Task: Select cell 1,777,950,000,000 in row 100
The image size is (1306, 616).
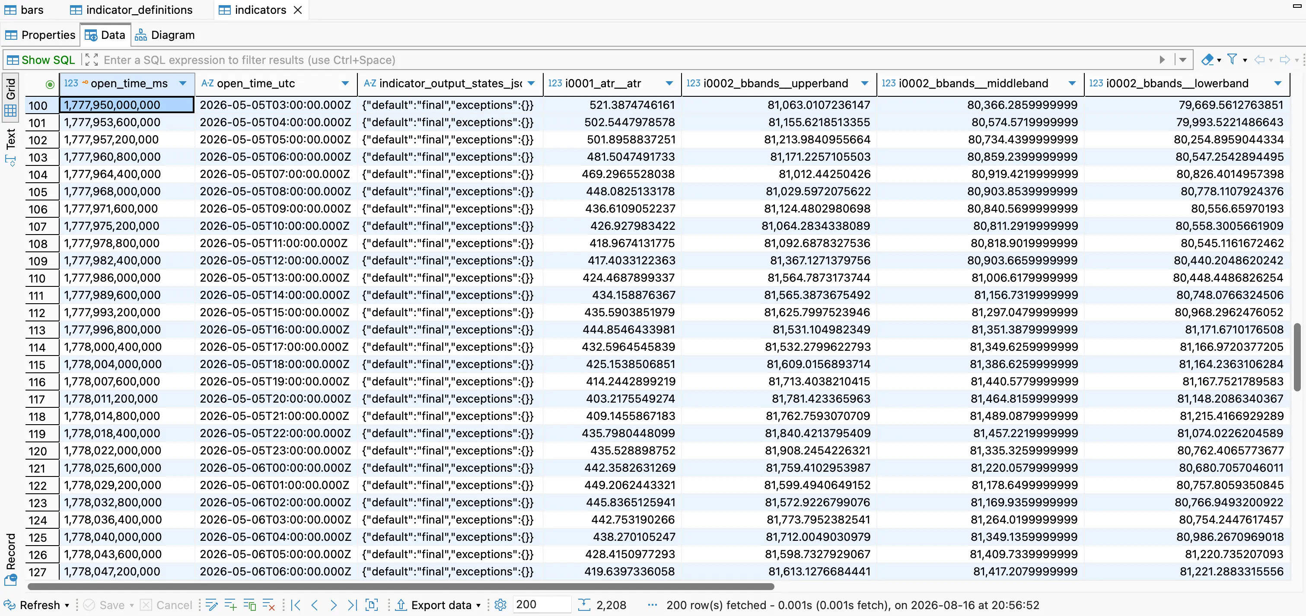Action: click(x=127, y=105)
